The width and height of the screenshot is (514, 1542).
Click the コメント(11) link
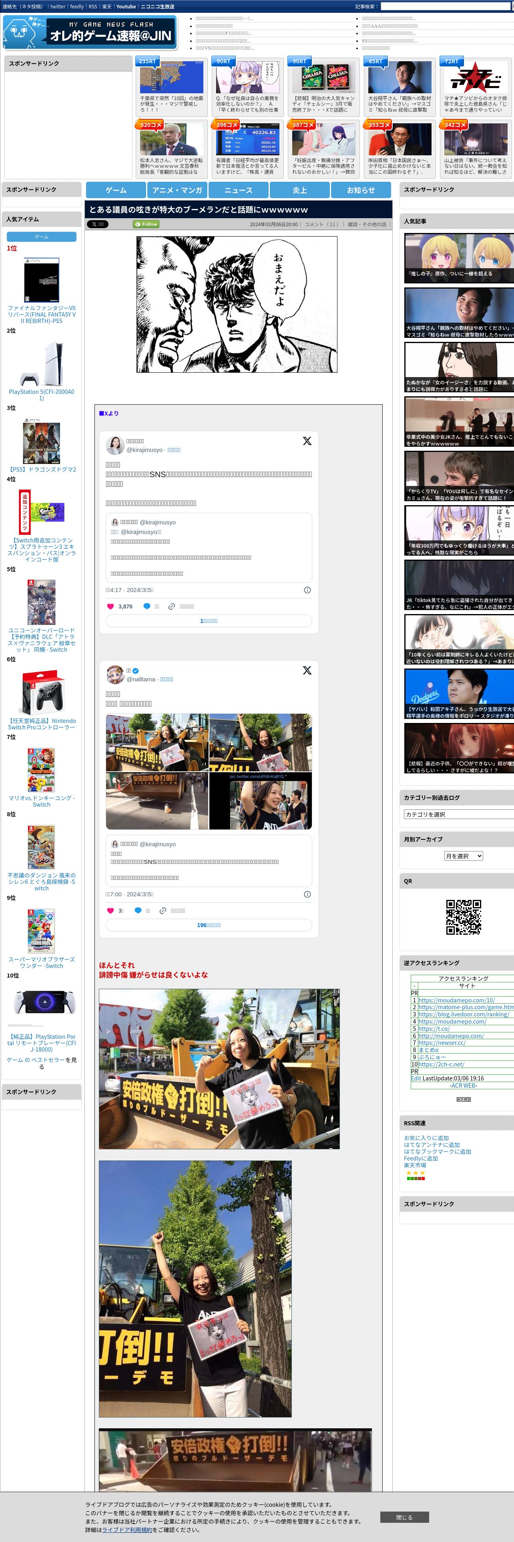tap(323, 225)
